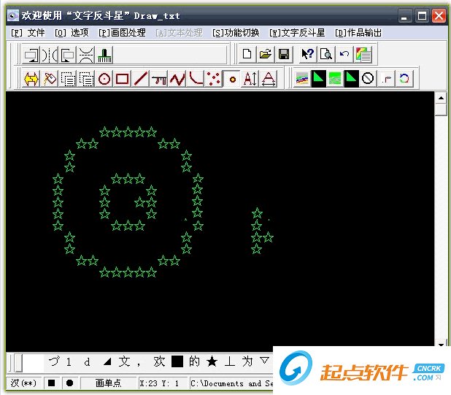Click the prohibition circle icon
The width and height of the screenshot is (451, 395).
pos(368,79)
